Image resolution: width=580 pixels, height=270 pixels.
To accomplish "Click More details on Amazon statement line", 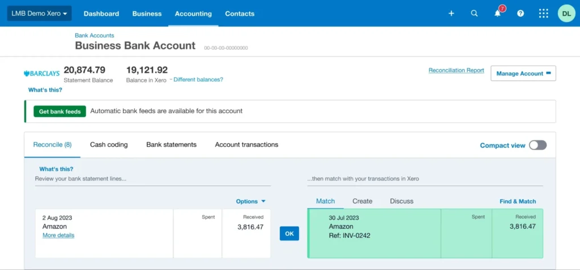I will coord(58,235).
